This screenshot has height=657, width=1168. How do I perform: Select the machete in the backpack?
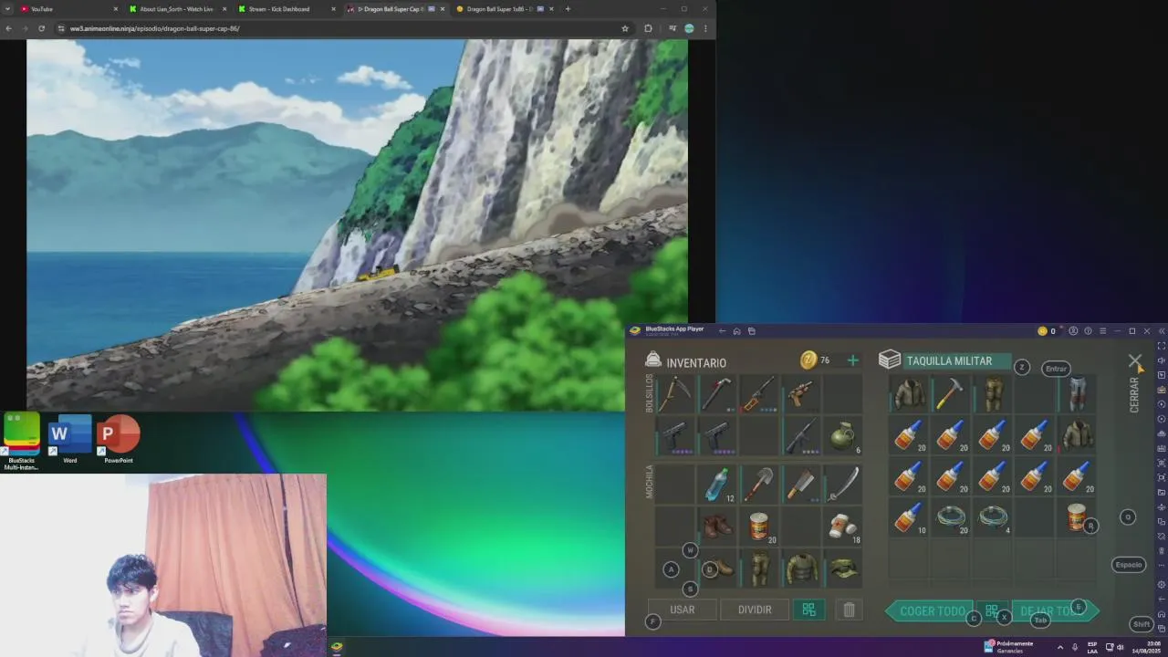[x=843, y=484]
